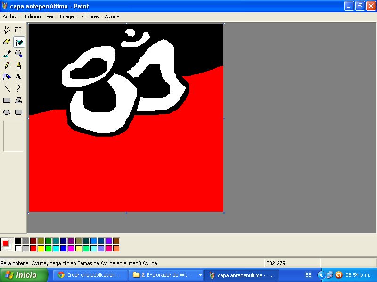The height and width of the screenshot is (282, 377).
Task: Pick the red swatch in the palette's bottom row
Action: point(33,249)
